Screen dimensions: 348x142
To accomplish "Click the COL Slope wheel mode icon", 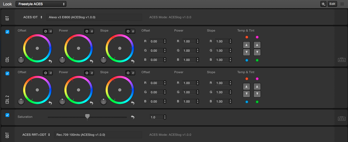I will (x=128, y=31).
